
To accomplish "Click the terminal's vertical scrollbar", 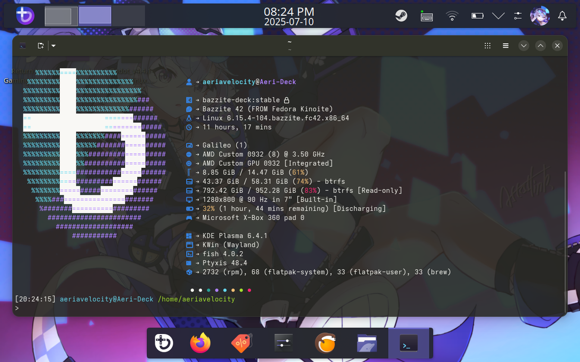I will click(x=565, y=242).
